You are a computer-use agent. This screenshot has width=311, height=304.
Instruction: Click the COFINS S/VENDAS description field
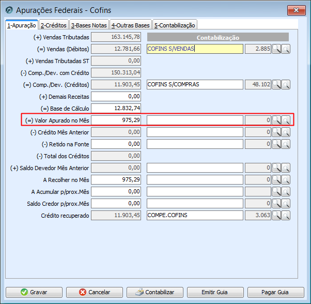coord(195,49)
